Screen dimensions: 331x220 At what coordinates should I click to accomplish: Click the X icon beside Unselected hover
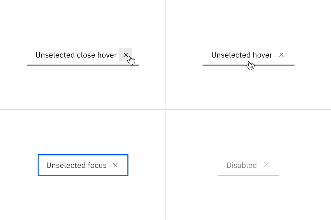point(281,55)
